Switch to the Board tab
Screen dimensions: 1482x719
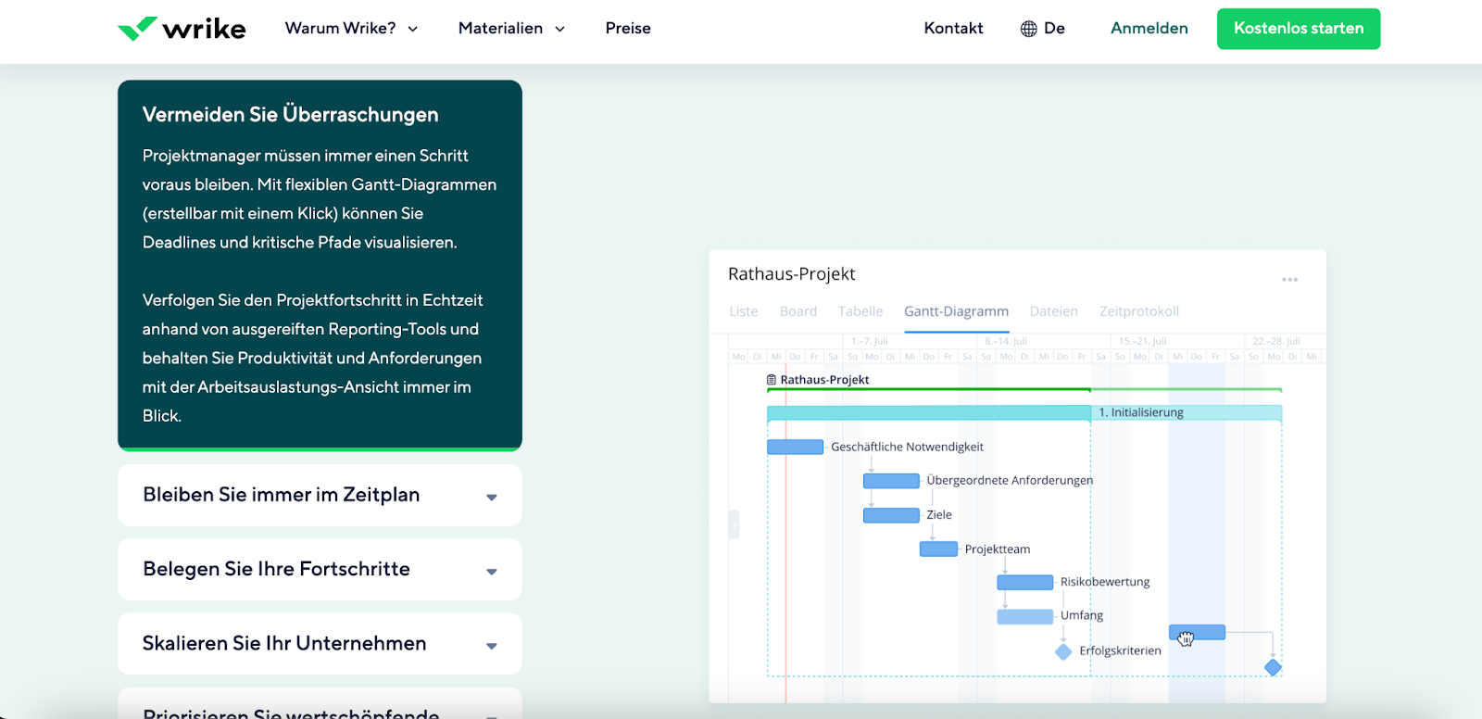pyautogui.click(x=798, y=311)
